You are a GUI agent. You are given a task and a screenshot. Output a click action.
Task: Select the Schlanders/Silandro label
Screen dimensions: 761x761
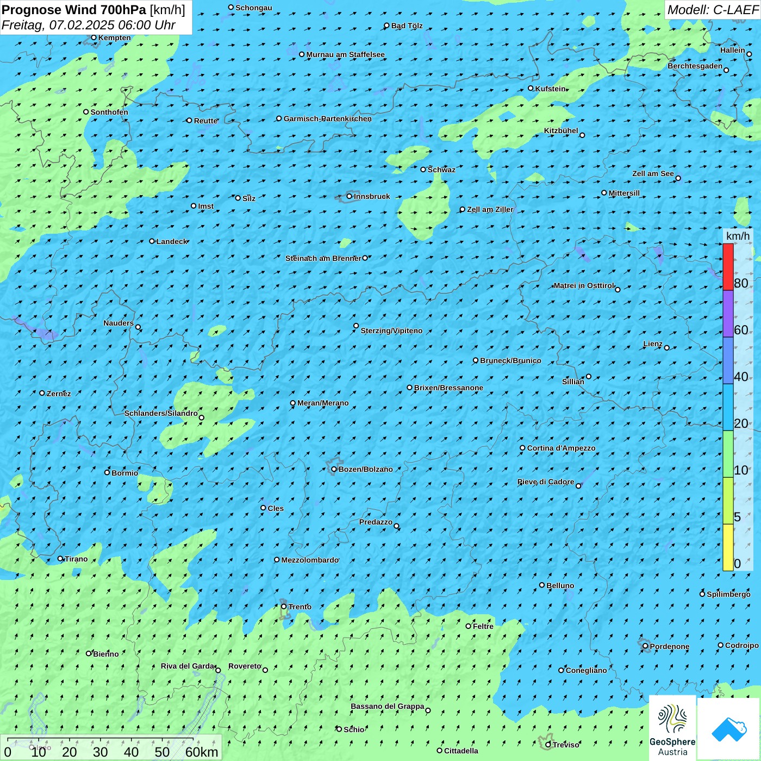[161, 413]
